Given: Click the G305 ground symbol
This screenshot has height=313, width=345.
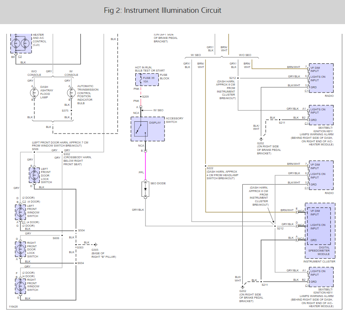Looking at the screenshot, I should pos(96,245).
